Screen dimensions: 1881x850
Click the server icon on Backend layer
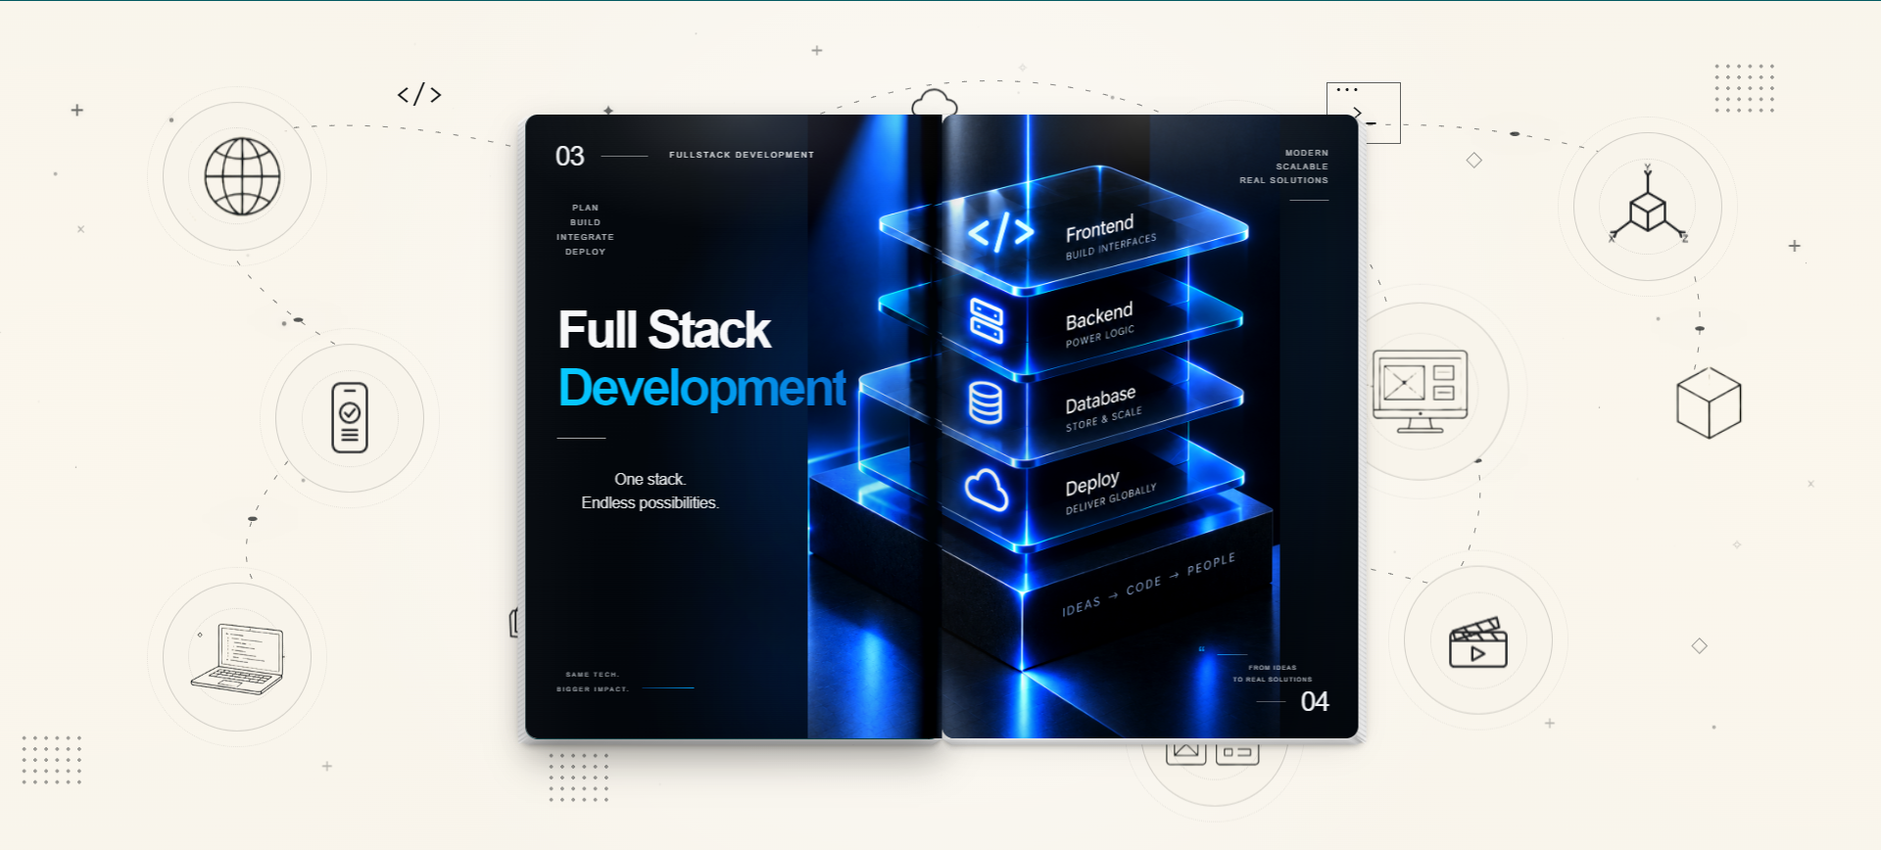pyautogui.click(x=987, y=321)
